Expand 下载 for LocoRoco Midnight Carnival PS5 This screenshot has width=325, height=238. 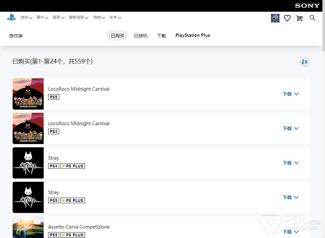click(x=291, y=94)
